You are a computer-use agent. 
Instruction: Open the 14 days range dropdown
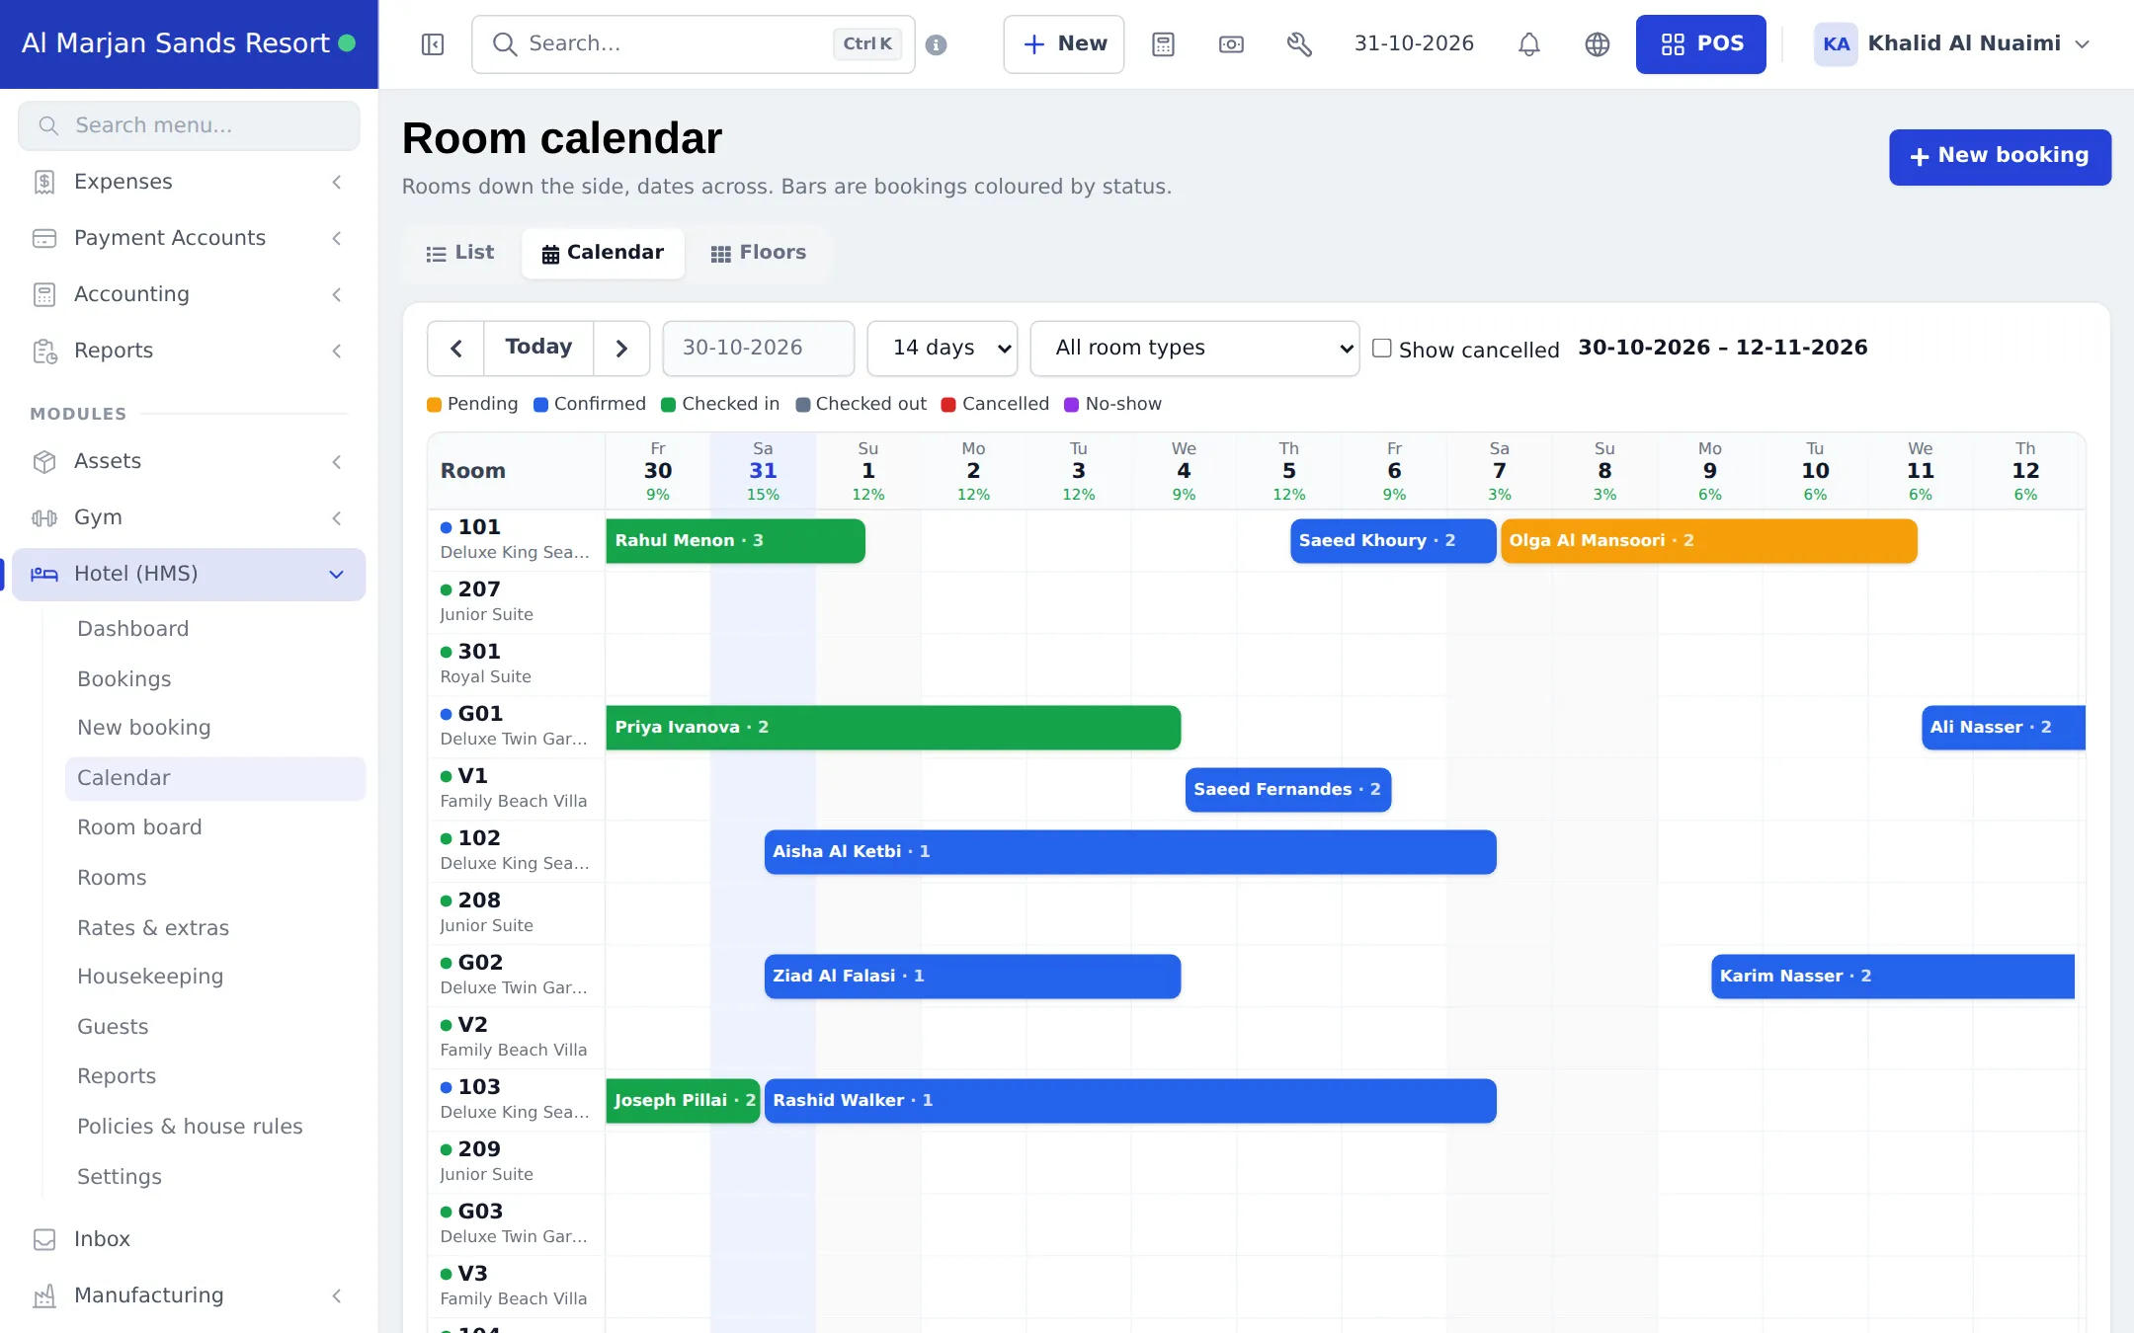[x=943, y=349]
